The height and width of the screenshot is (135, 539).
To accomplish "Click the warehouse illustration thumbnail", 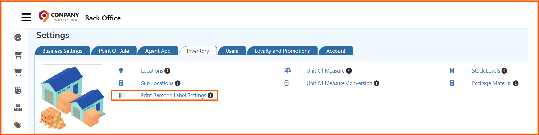I will coord(72,97).
